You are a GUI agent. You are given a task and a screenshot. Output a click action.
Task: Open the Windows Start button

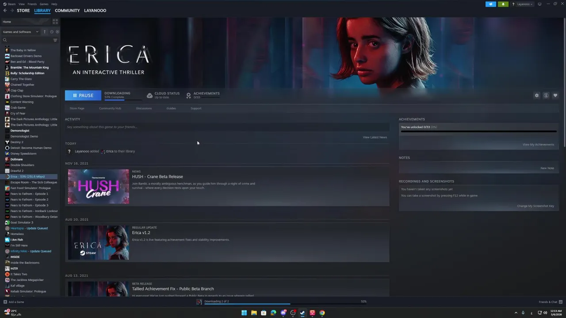click(x=244, y=313)
